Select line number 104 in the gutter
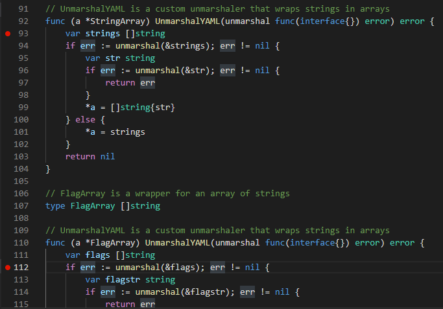The height and width of the screenshot is (309, 443). click(x=21, y=168)
